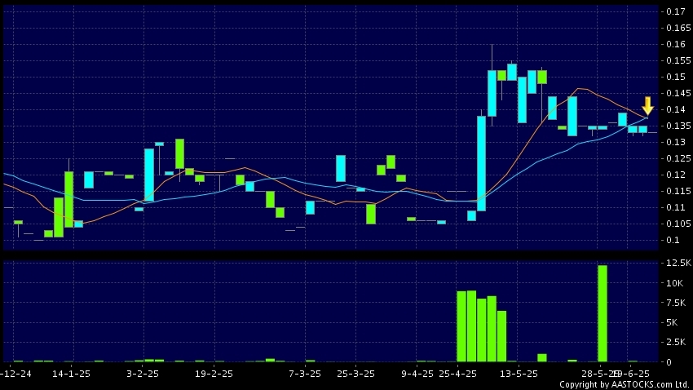Click the 25-4-25 date label
693x390 pixels.
click(458, 374)
